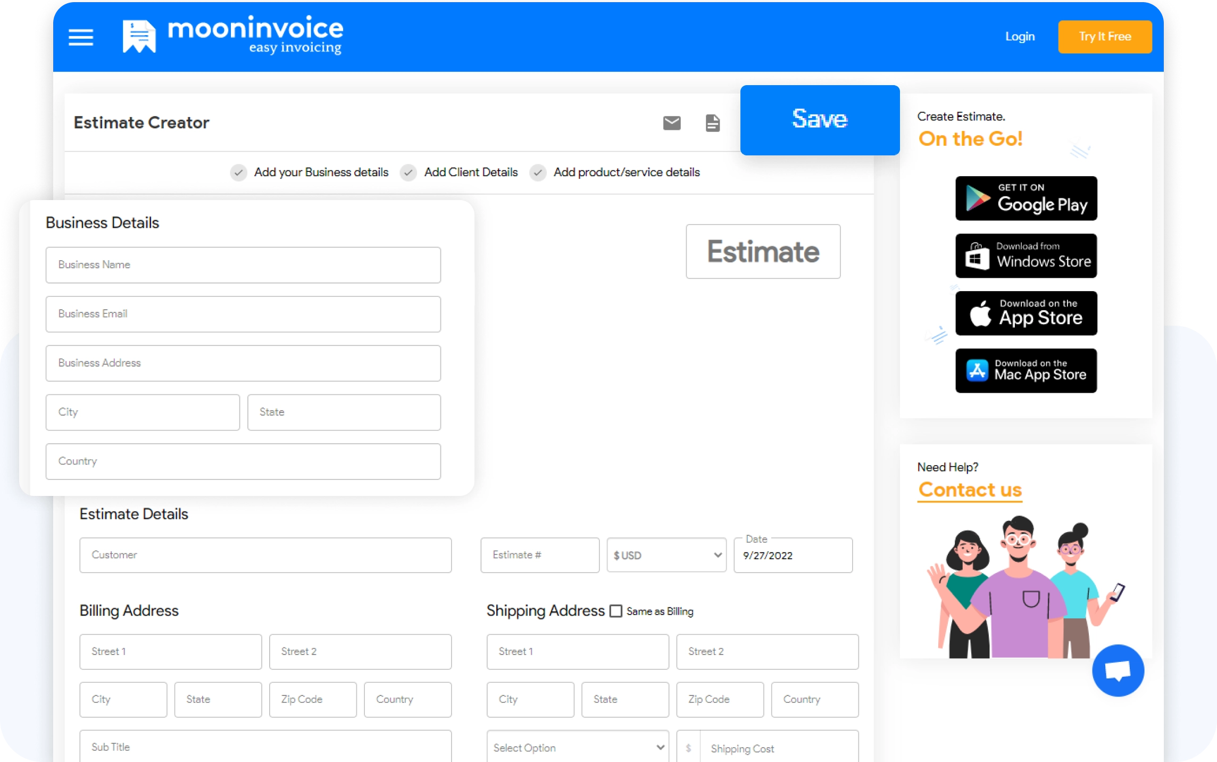Toggle Add Client Details checkmark
The width and height of the screenshot is (1217, 762).
click(408, 172)
